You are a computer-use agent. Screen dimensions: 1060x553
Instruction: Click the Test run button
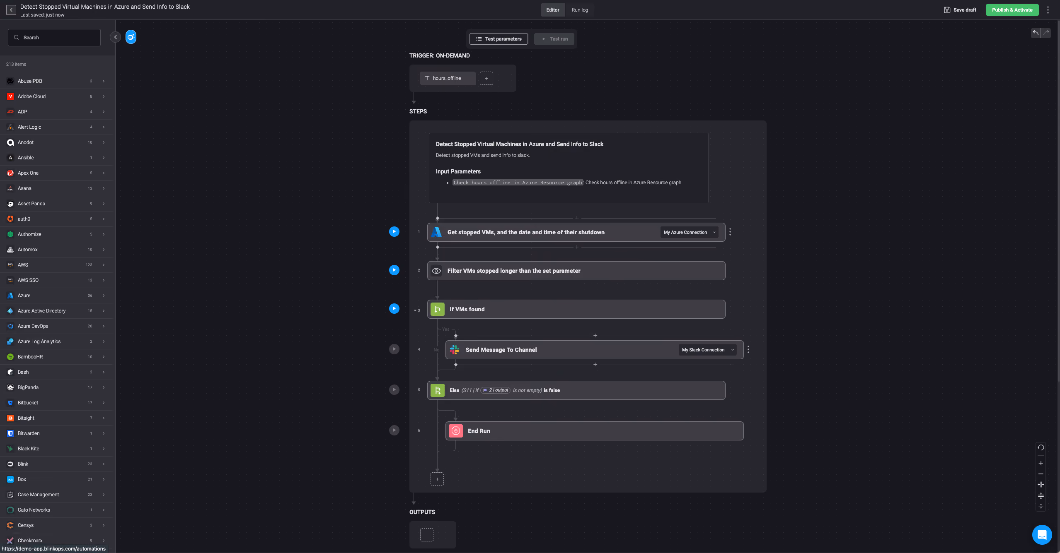[554, 39]
